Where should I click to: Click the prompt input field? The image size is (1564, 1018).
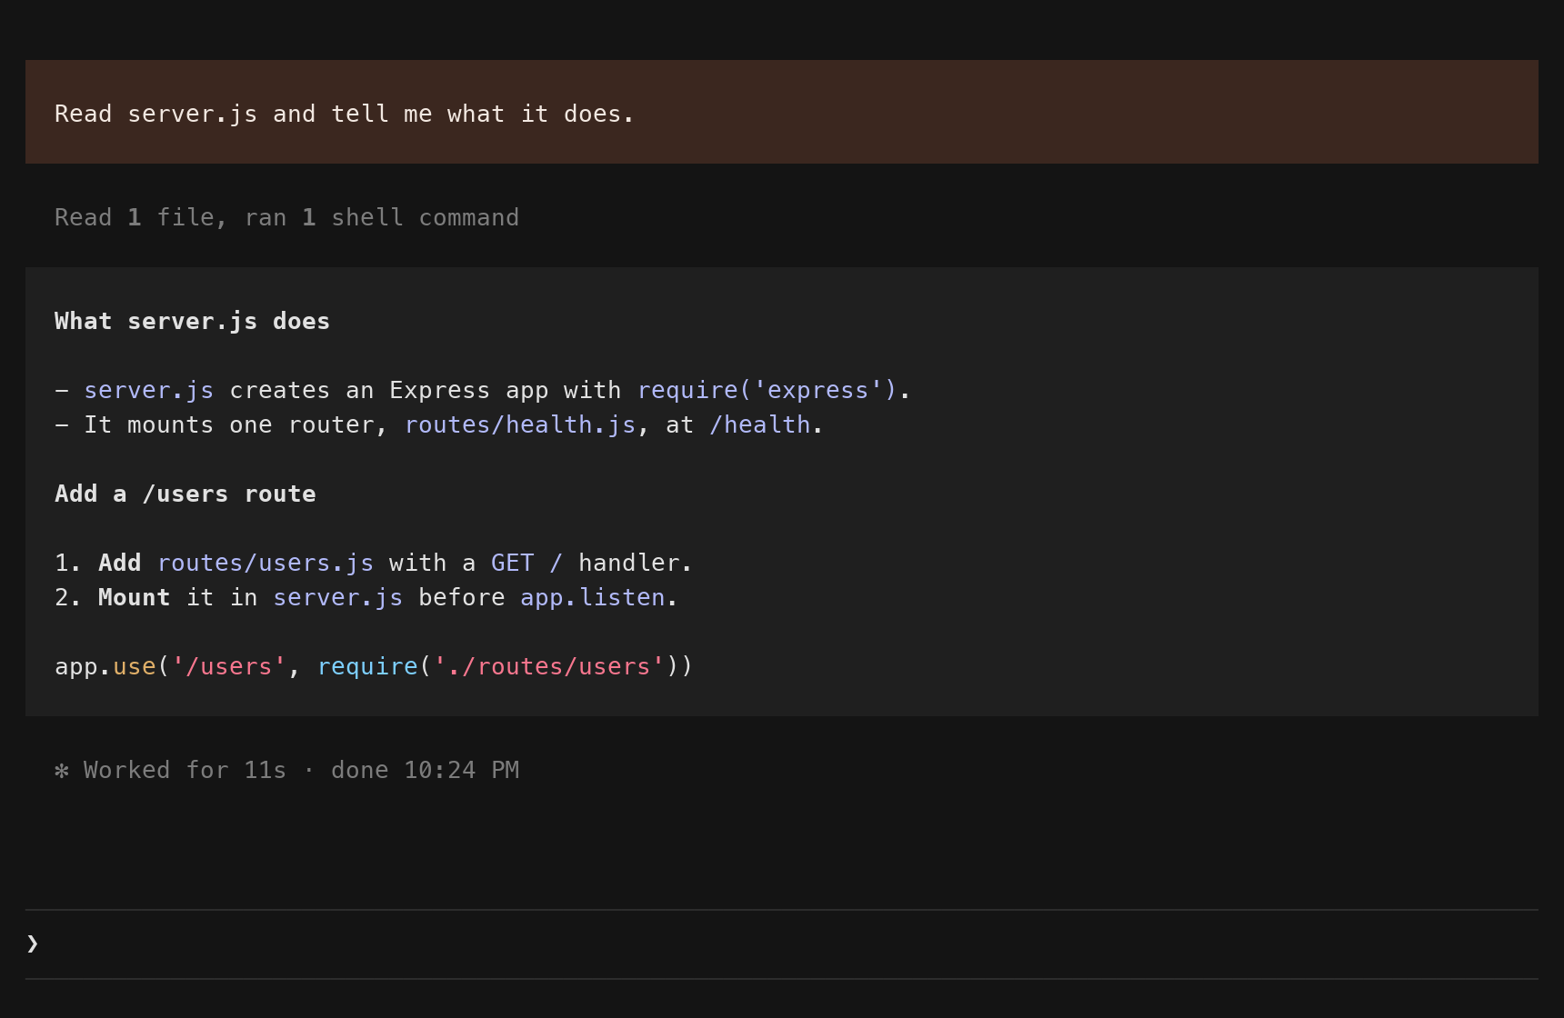[x=782, y=943]
